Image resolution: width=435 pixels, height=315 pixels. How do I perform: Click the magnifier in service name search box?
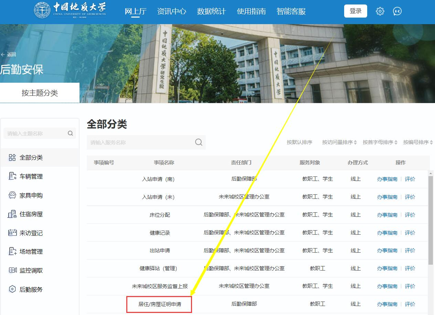[x=199, y=142]
